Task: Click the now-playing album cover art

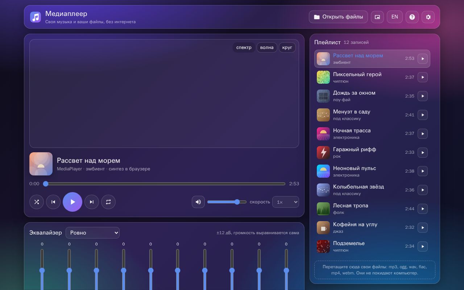Action: tap(41, 164)
